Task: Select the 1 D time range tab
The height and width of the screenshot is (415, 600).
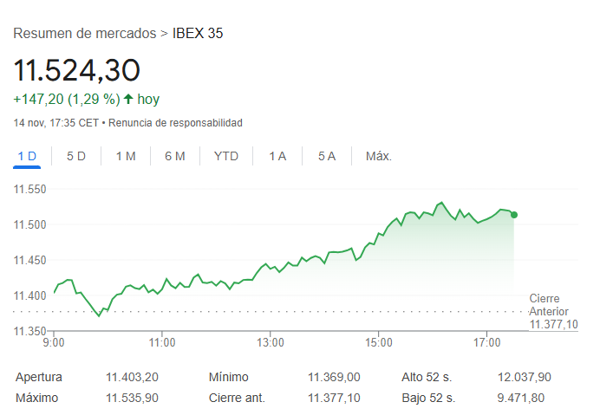Action: [27, 156]
